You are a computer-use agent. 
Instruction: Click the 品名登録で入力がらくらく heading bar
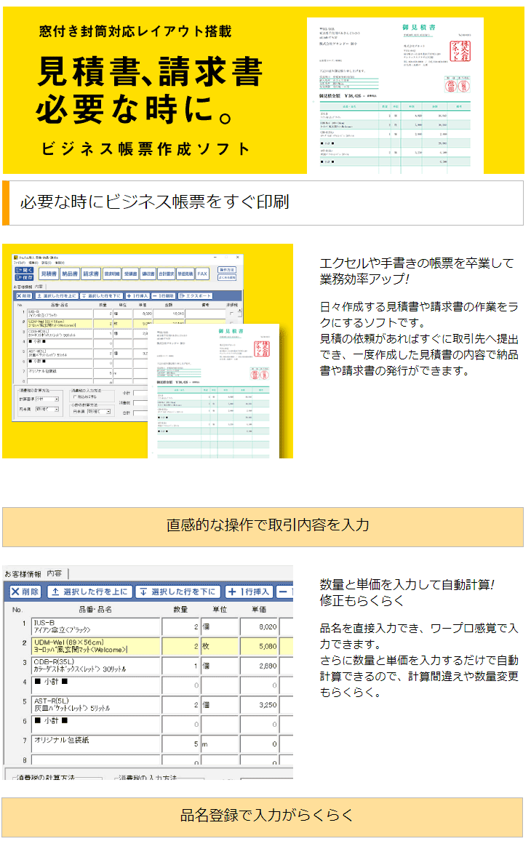263,816
